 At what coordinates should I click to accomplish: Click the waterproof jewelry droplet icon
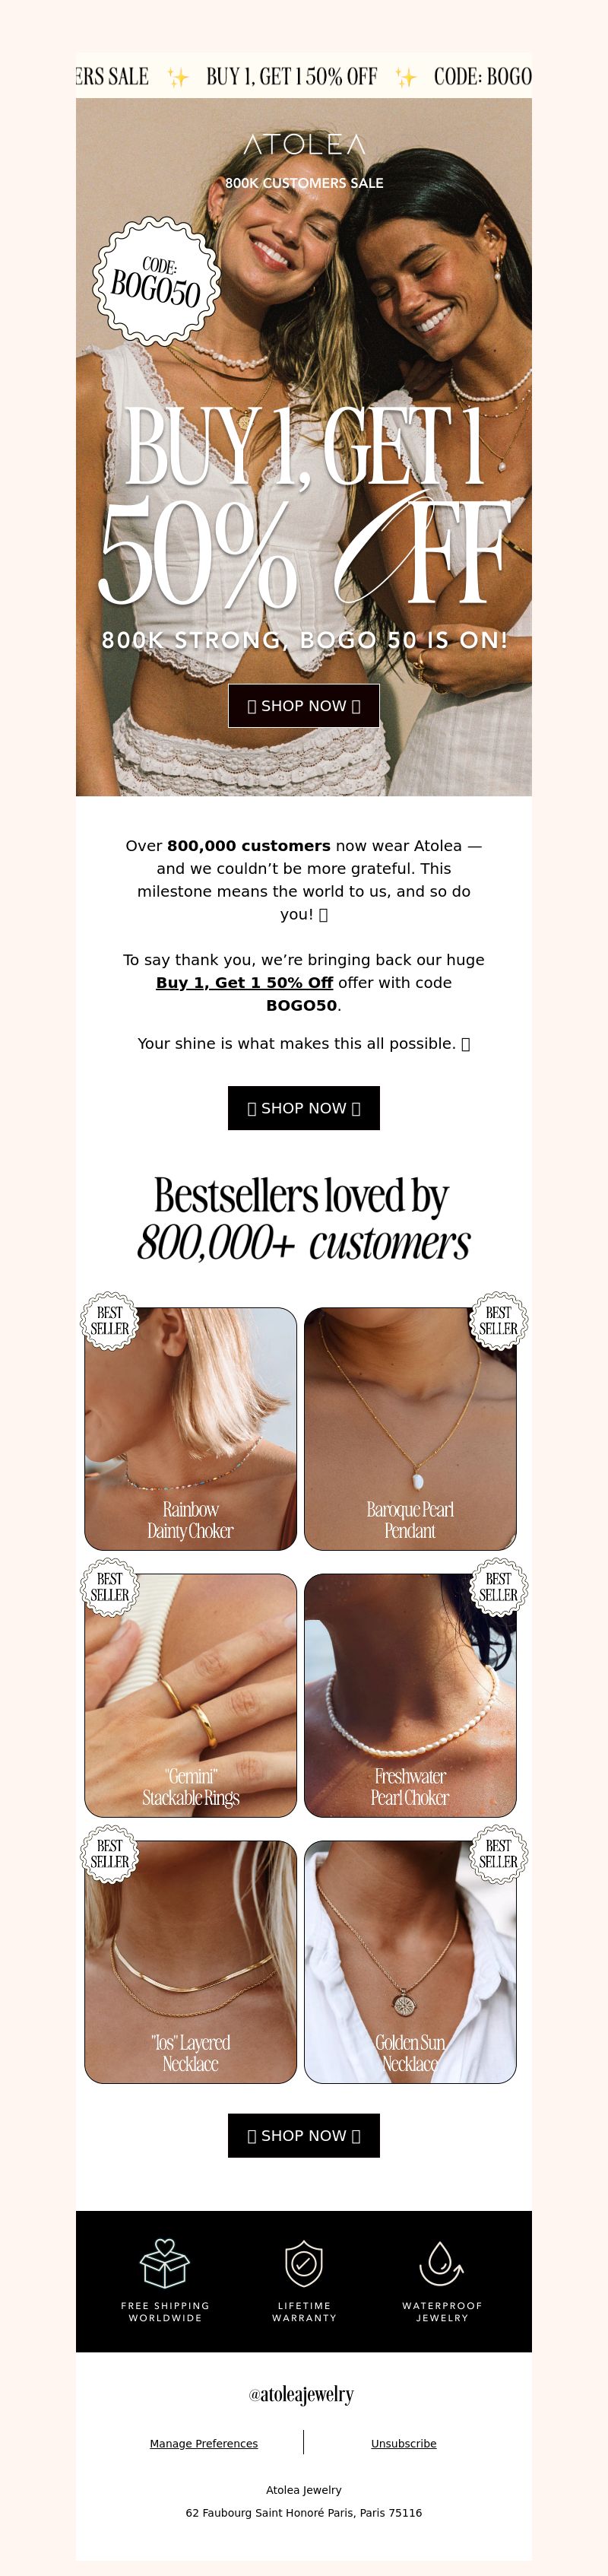coord(441,2263)
